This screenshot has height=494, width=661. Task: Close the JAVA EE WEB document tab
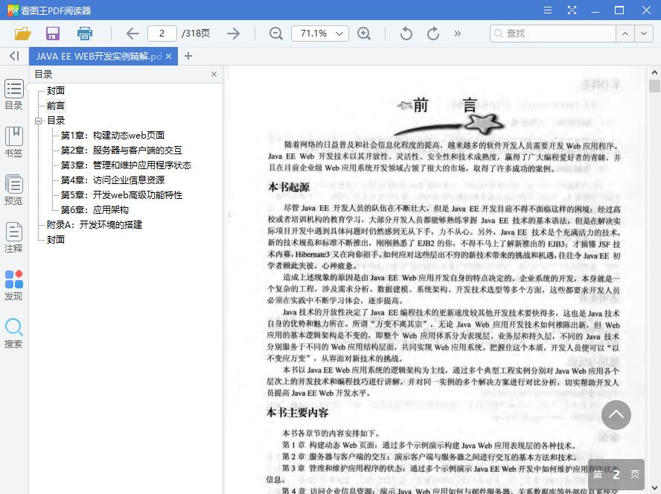[x=169, y=56]
